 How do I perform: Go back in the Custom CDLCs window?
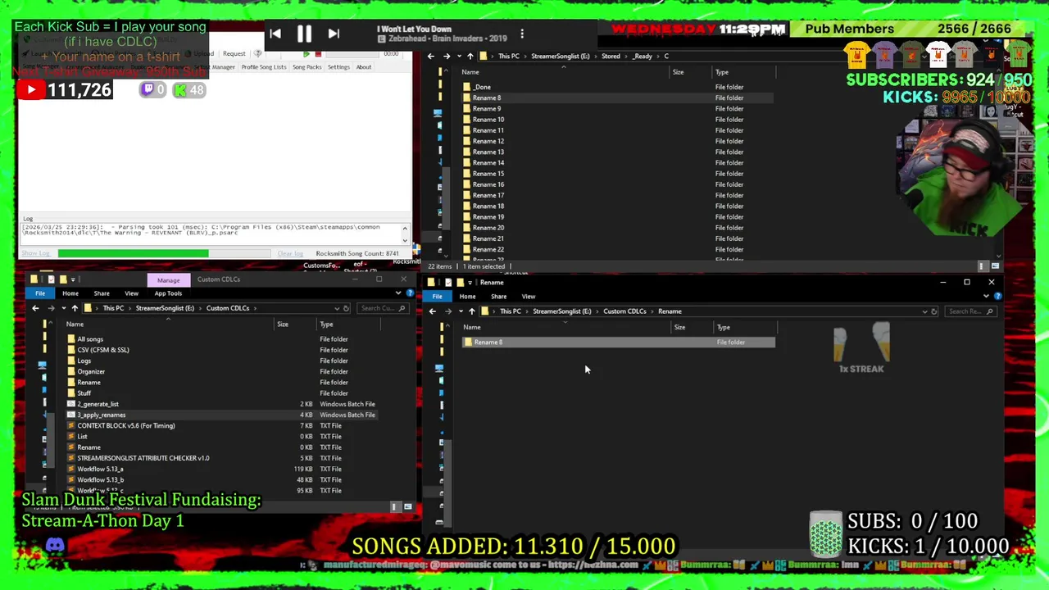[x=35, y=308]
